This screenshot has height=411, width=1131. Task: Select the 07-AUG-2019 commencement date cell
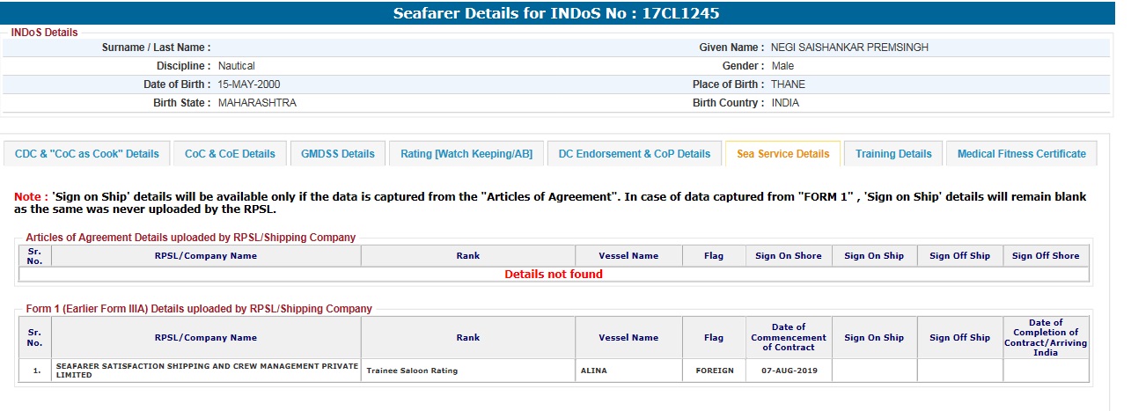[x=789, y=371]
